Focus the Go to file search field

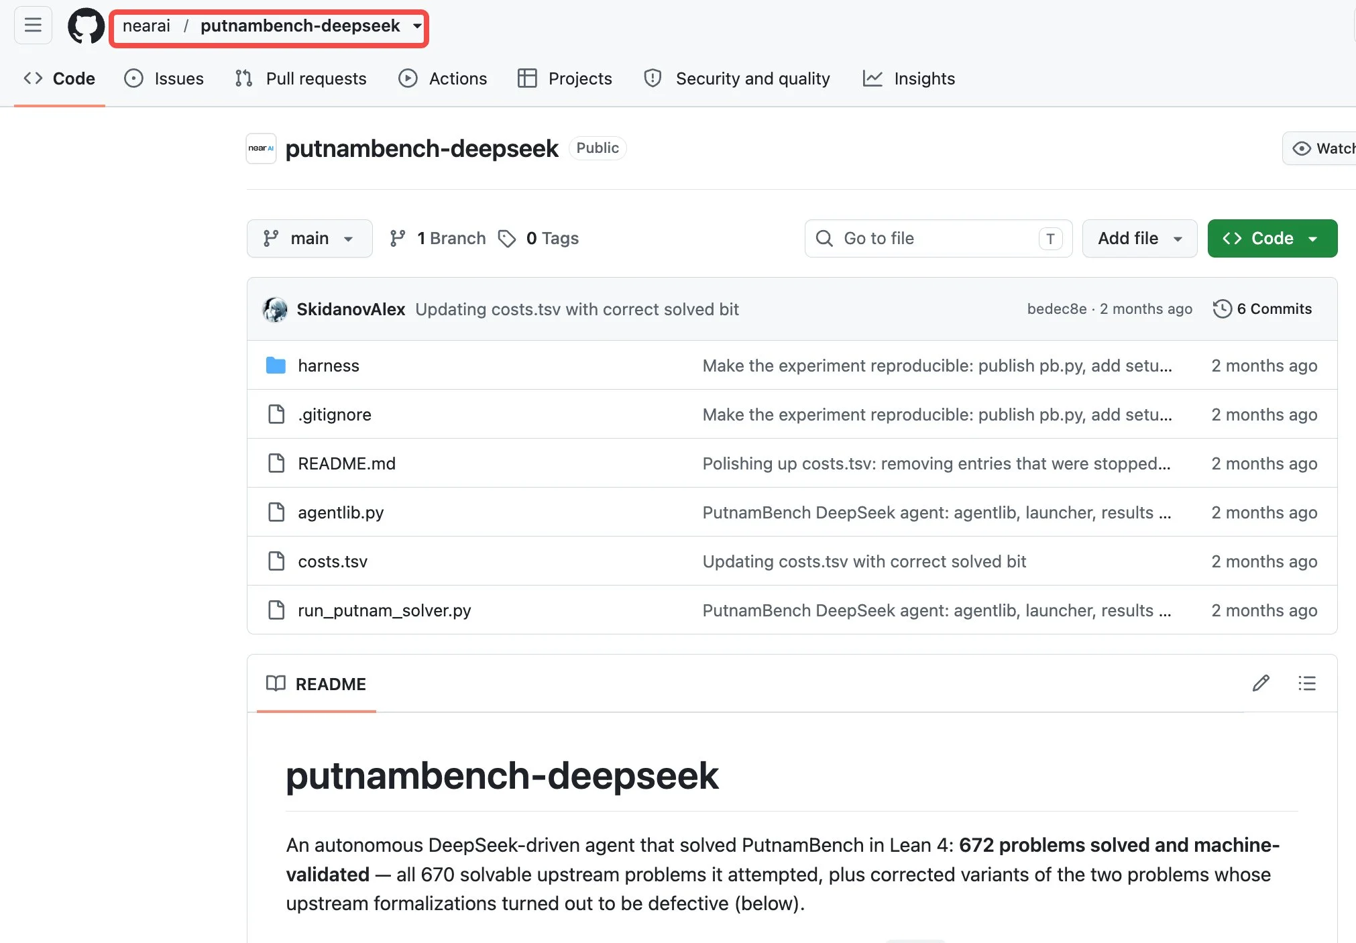pyautogui.click(x=938, y=238)
